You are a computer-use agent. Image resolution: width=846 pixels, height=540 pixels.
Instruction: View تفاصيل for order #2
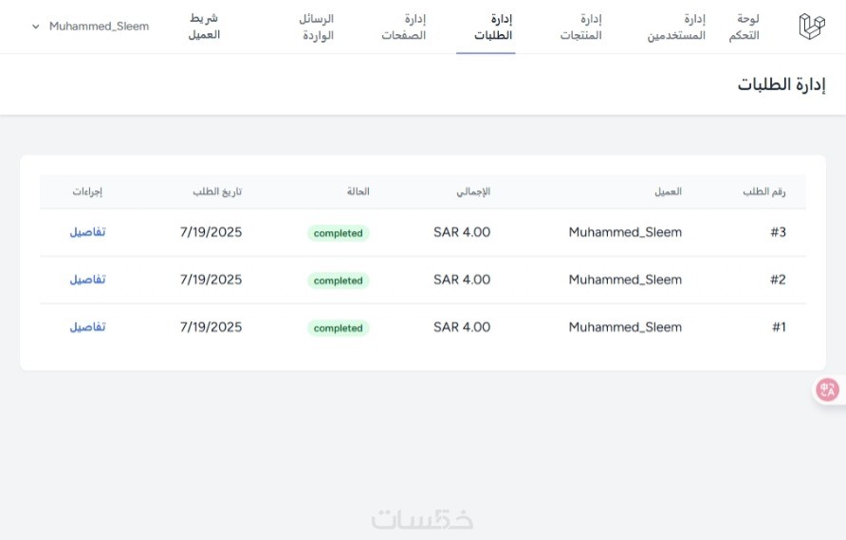point(87,279)
